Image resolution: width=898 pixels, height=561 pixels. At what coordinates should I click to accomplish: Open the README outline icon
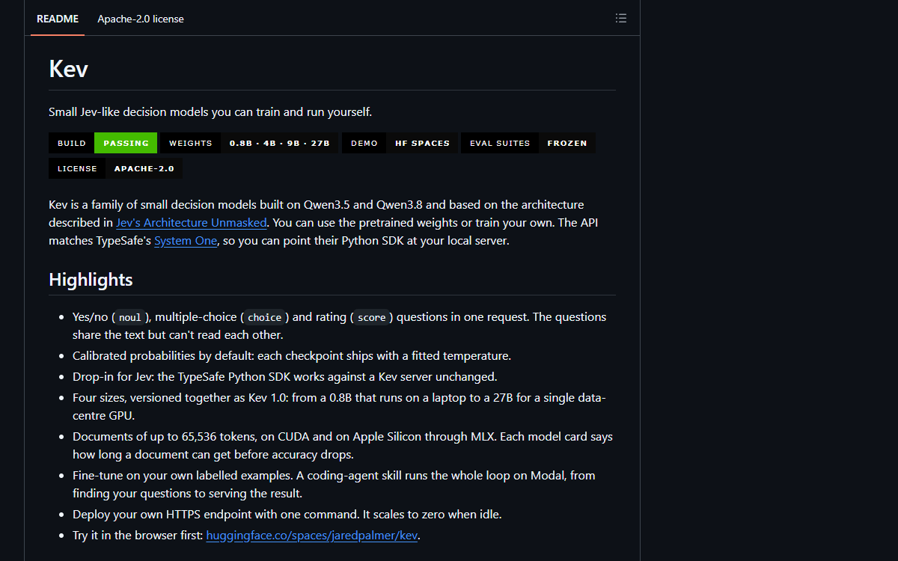[x=620, y=19]
